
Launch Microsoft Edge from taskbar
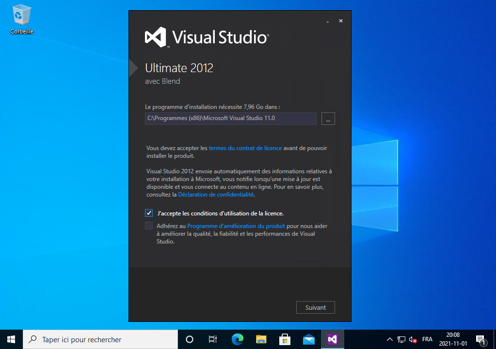[x=238, y=339]
